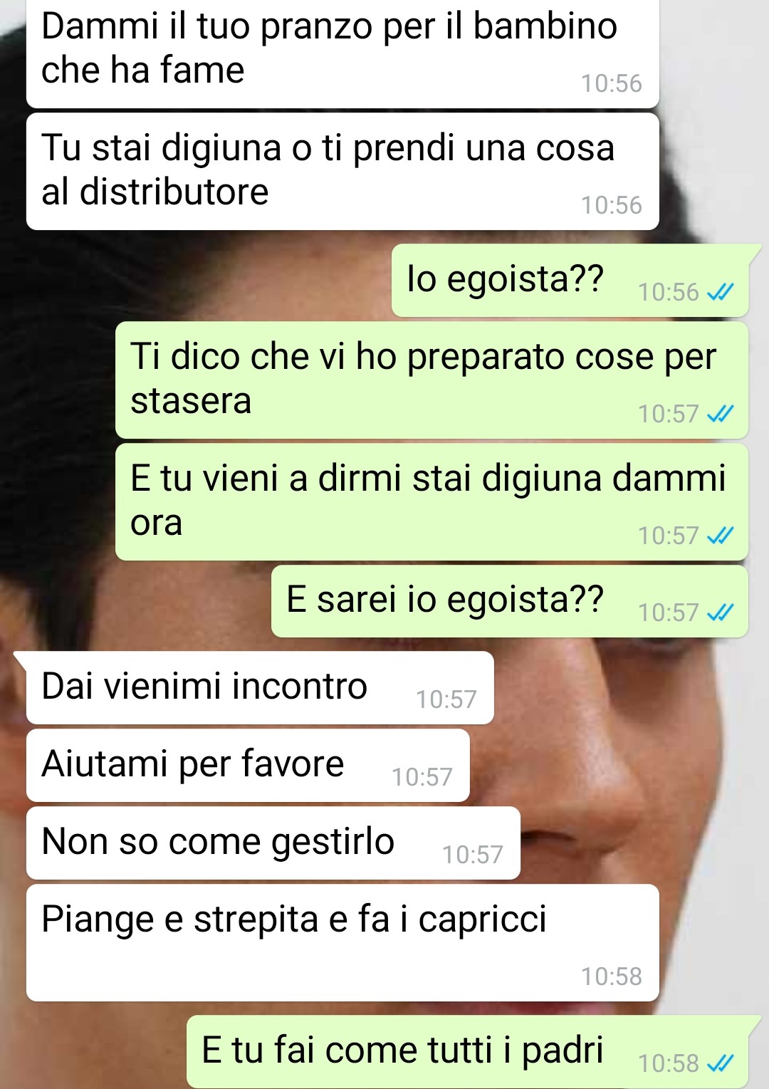Click the double ticks on 'stai digiuna dammi ora'
This screenshot has height=1089, width=769.
[720, 536]
